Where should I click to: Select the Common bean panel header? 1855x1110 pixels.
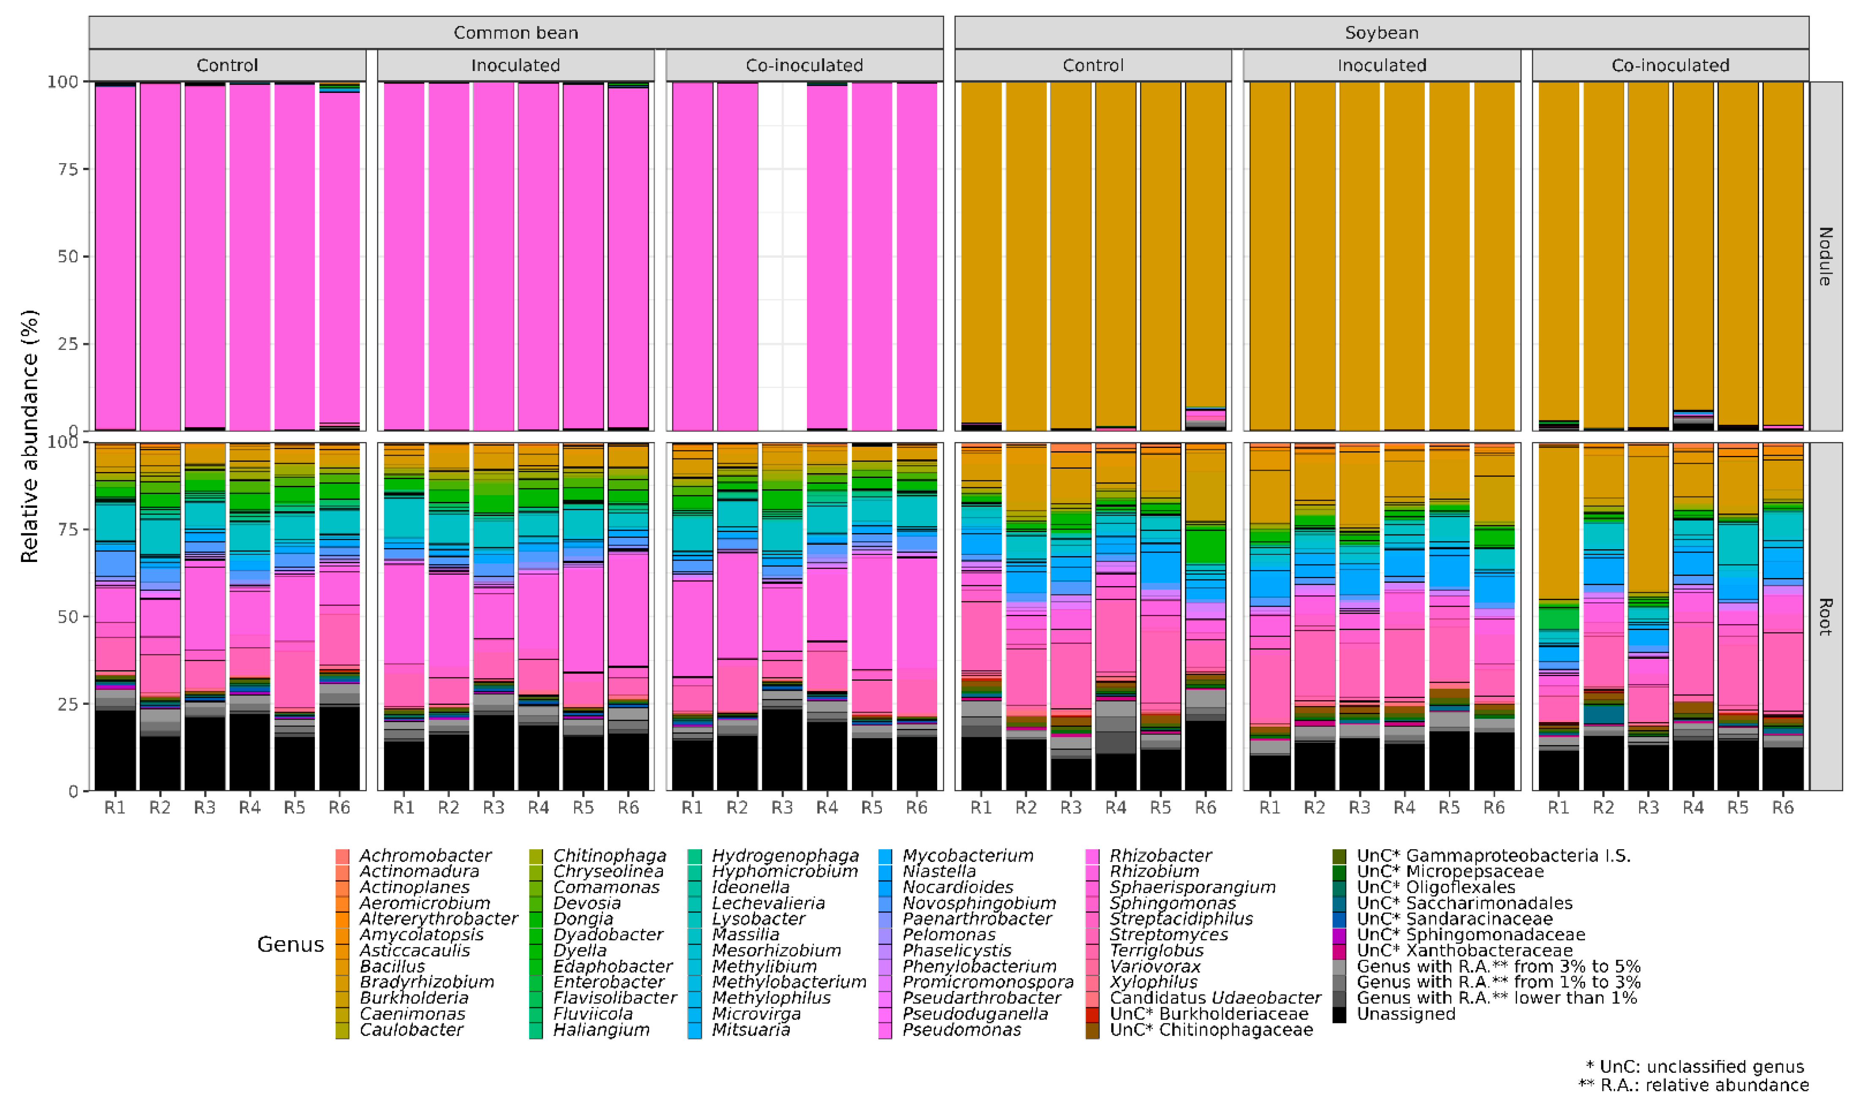[x=516, y=33]
